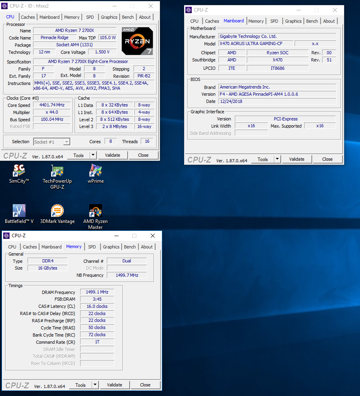Viewport: 360px width, 396px height.
Task: Click NB Frequency value 1499.7 MHz
Action: pyautogui.click(x=127, y=275)
